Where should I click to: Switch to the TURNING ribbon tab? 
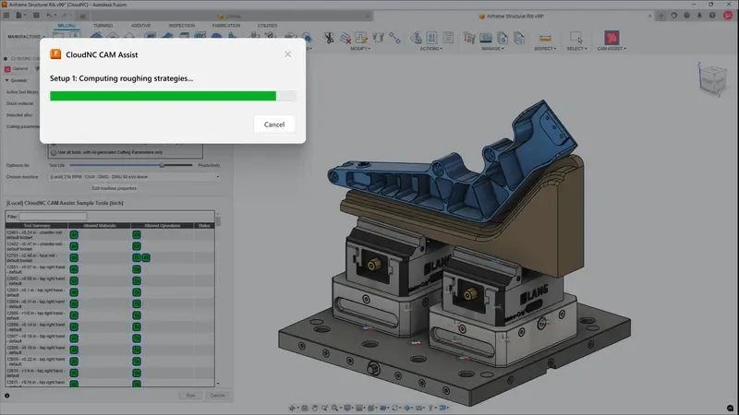tap(103, 26)
